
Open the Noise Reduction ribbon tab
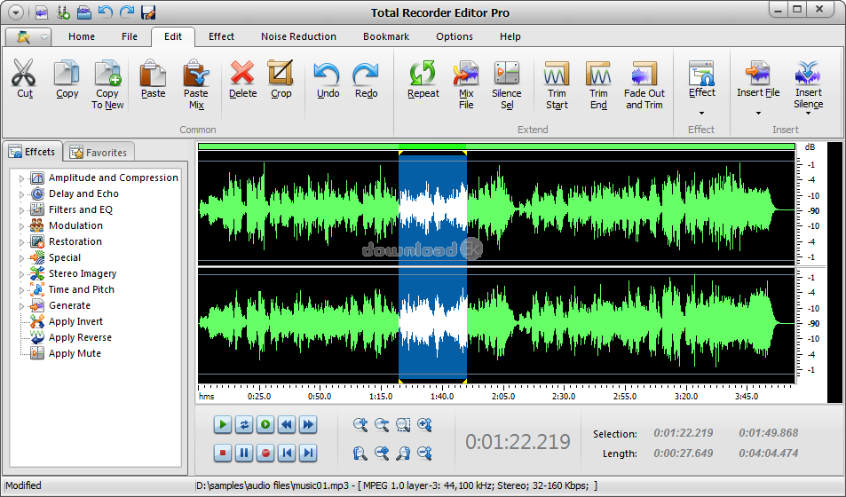tap(298, 36)
